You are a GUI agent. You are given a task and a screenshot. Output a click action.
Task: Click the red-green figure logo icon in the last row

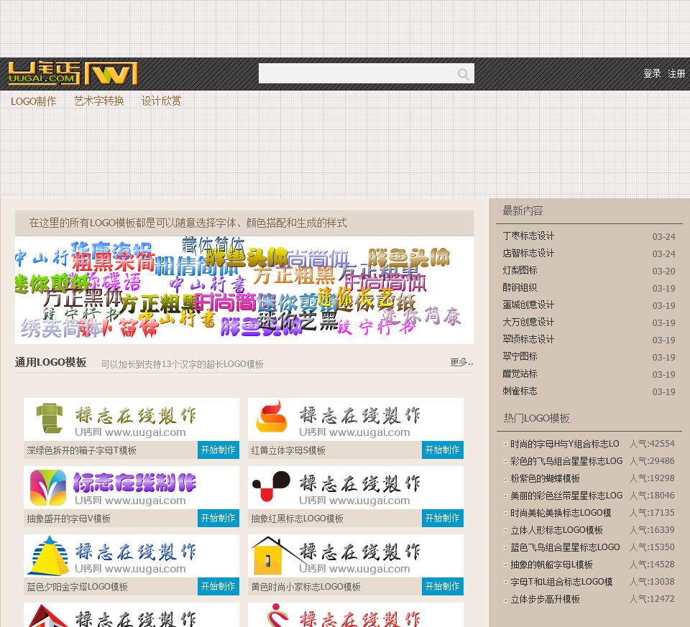tap(278, 615)
